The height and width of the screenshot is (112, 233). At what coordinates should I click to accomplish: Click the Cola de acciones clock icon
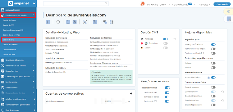(3, 110)
